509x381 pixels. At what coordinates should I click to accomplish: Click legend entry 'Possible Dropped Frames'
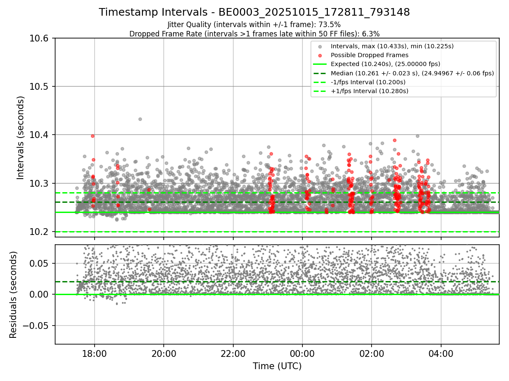coord(369,55)
